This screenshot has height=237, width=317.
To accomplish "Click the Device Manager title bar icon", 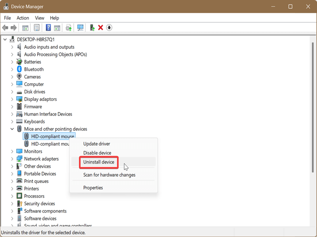I will (x=6, y=6).
